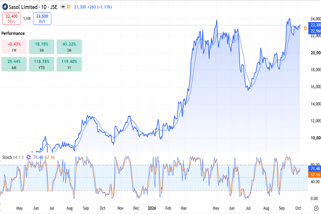321x214 pixels.
Task: Click the purple refresh icon beside Stoch
Action: (x=29, y=157)
